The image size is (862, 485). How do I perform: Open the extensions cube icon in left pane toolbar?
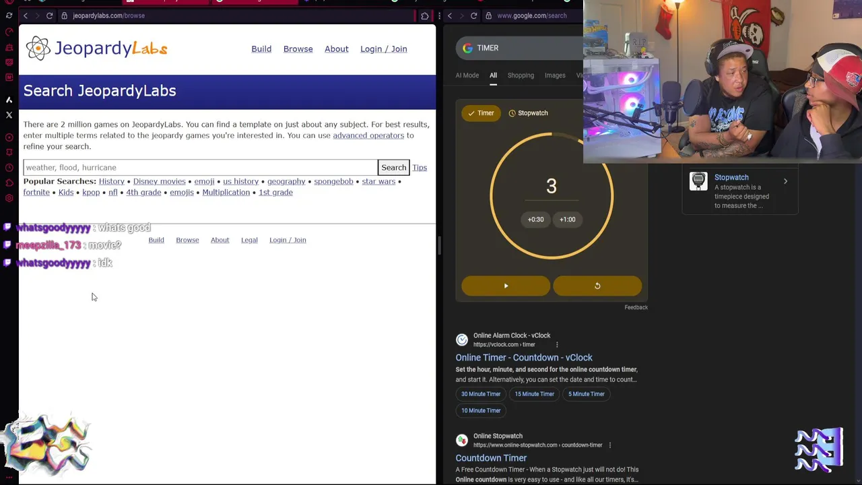[425, 15]
